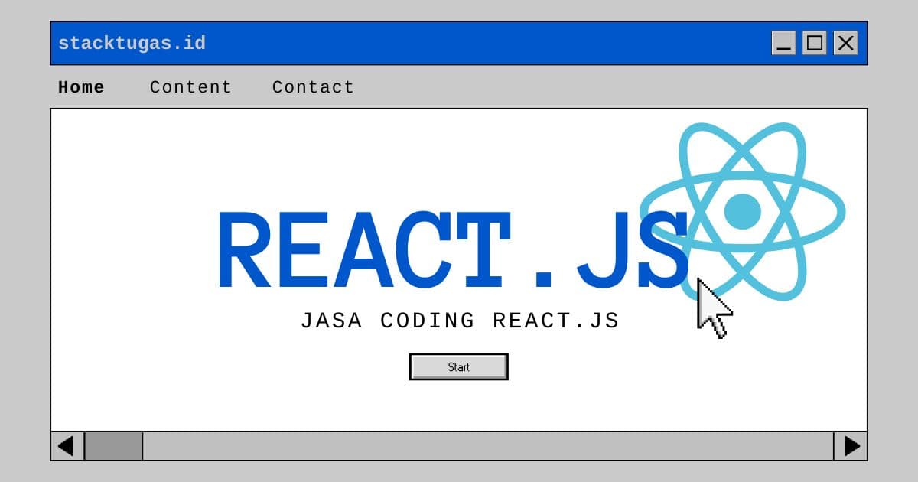This screenshot has width=918, height=482.
Task: Click the JASA CODING REACT.JS subtitle
Action: [460, 321]
